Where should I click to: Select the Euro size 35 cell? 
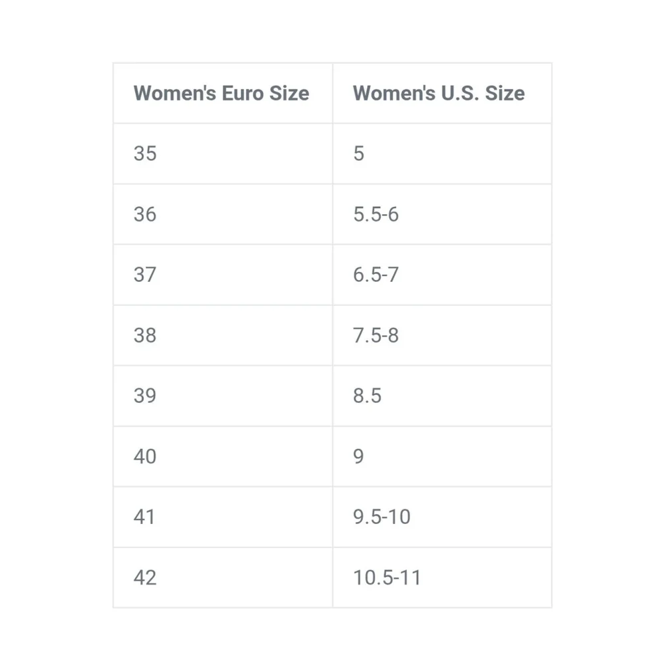tap(223, 154)
